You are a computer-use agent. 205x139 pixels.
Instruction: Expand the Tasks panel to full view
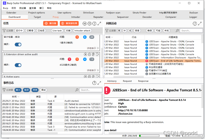(x=99, y=23)
